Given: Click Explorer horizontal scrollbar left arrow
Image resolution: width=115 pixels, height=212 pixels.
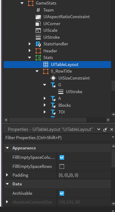Looking at the screenshot, I should pyautogui.click(x=6, y=120).
